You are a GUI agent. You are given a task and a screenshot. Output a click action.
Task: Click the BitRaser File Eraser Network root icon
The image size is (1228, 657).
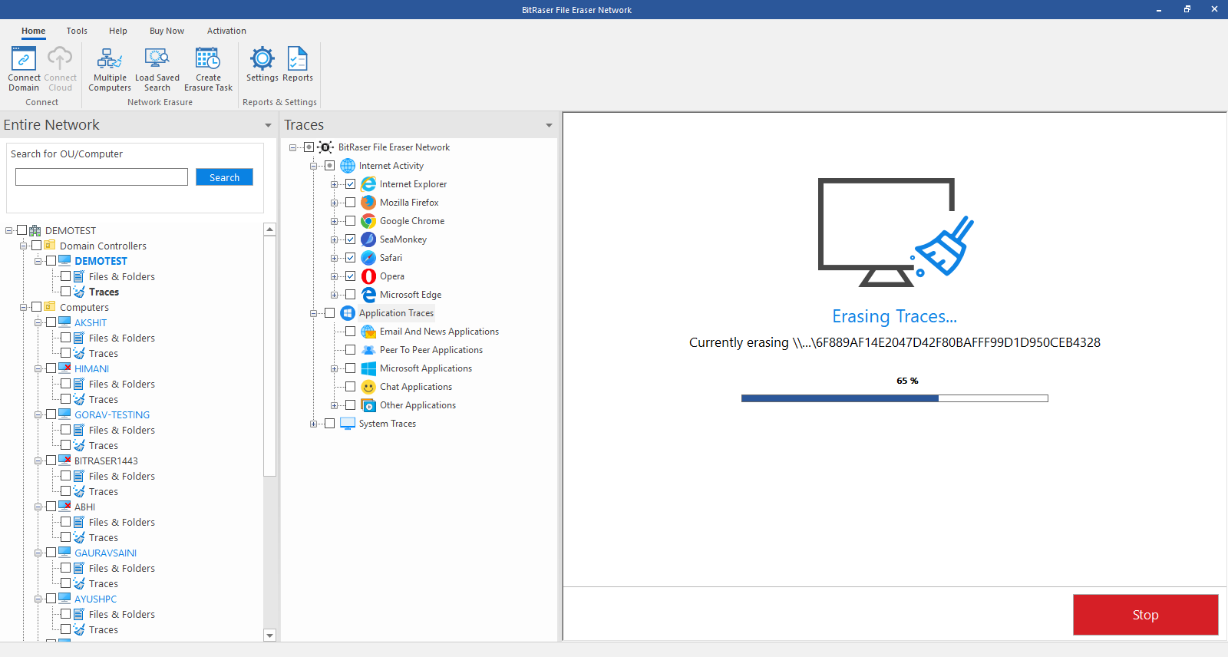[x=326, y=147]
